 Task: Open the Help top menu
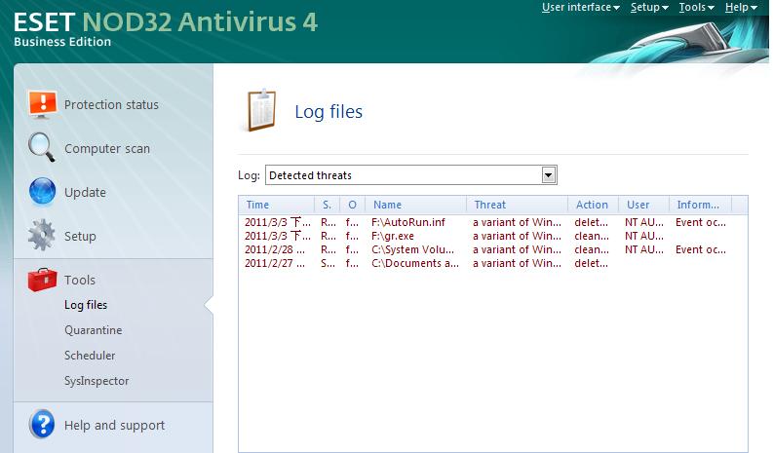[741, 8]
